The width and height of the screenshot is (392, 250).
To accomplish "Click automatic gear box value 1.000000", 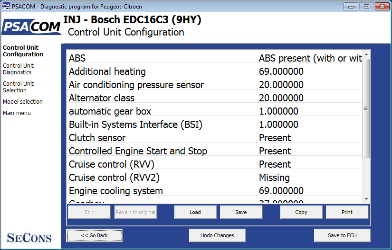I will point(278,111).
